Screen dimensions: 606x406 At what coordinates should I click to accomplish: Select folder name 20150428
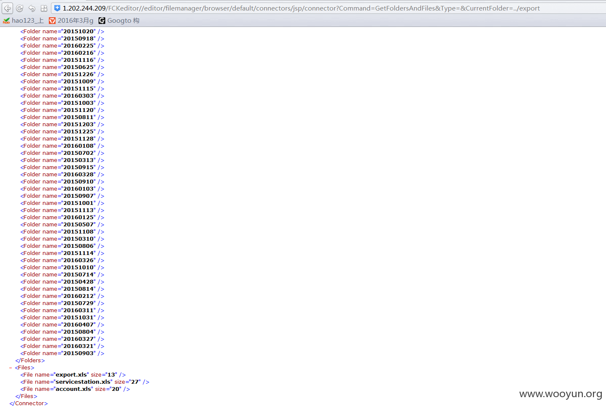78,282
